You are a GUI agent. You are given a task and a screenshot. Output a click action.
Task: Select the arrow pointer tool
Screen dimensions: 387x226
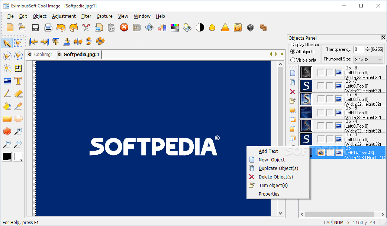7,43
